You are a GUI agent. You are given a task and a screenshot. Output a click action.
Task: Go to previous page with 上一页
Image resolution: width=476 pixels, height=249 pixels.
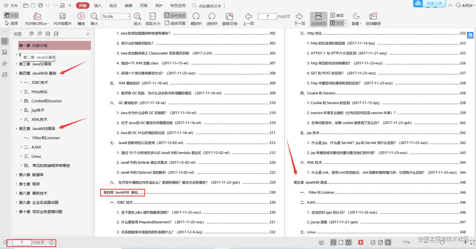[x=248, y=19]
